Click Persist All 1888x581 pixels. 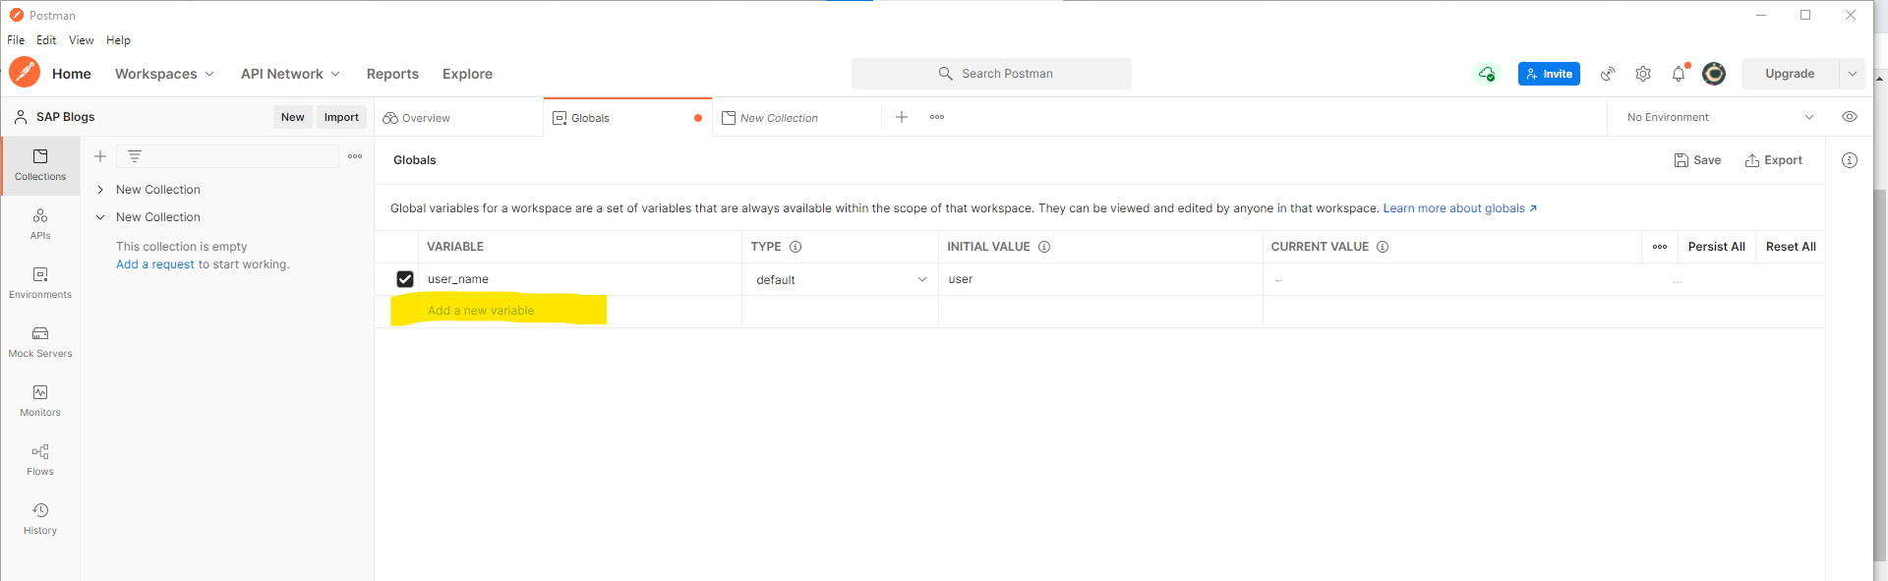tap(1717, 247)
